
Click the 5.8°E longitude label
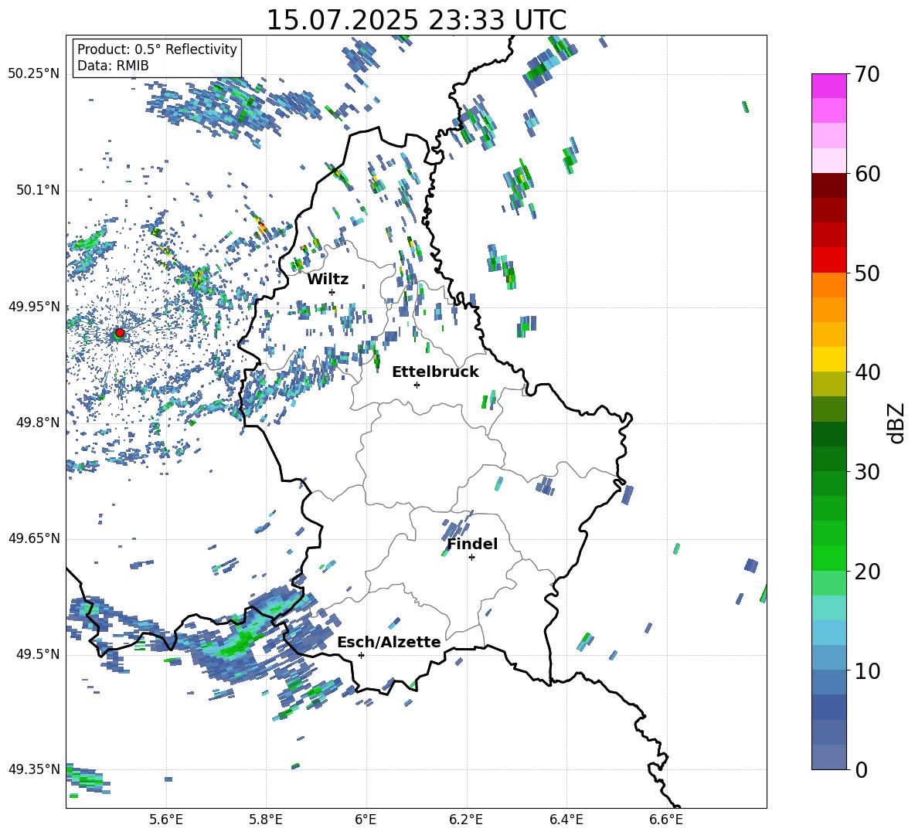tap(266, 820)
